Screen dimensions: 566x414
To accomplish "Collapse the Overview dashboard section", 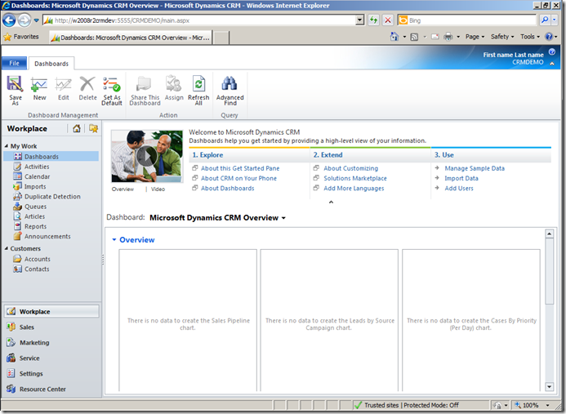I will 114,240.
